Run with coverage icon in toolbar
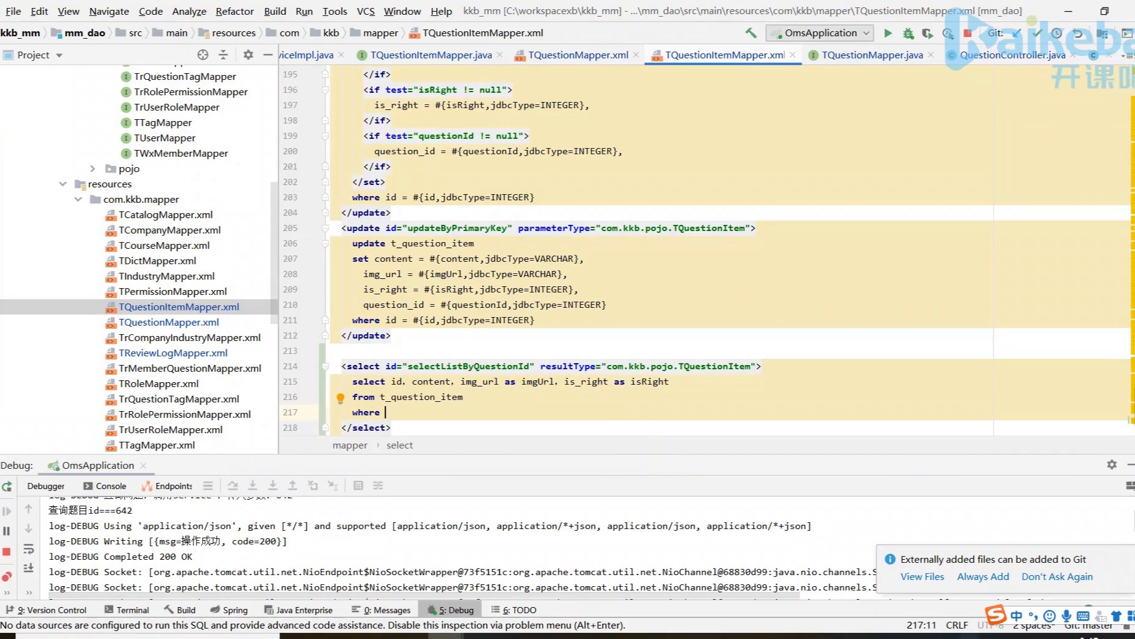 point(927,33)
